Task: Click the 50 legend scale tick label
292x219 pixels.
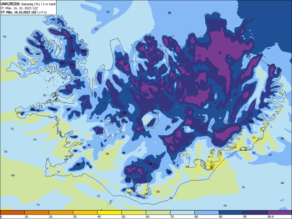Action: (x=123, y=217)
